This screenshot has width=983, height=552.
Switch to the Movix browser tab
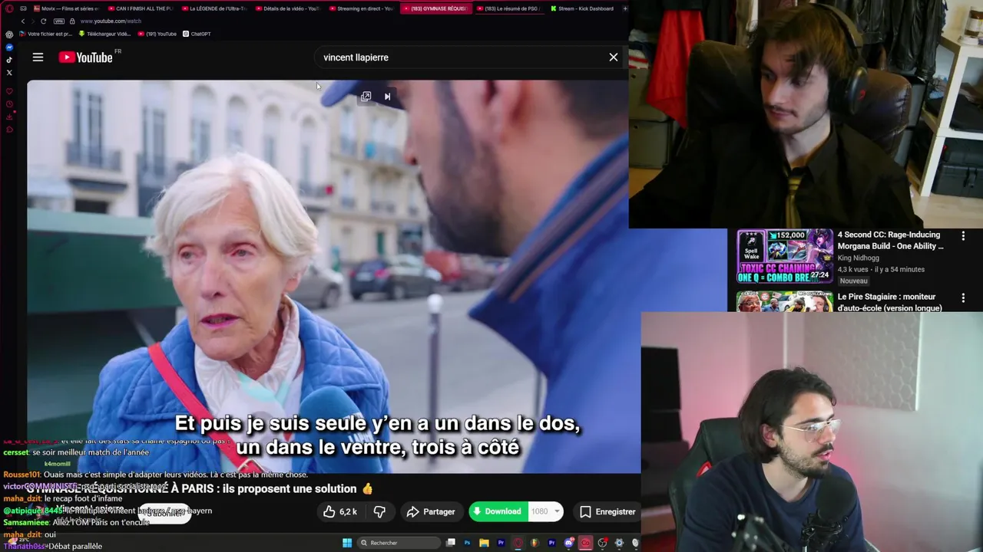tap(65, 8)
